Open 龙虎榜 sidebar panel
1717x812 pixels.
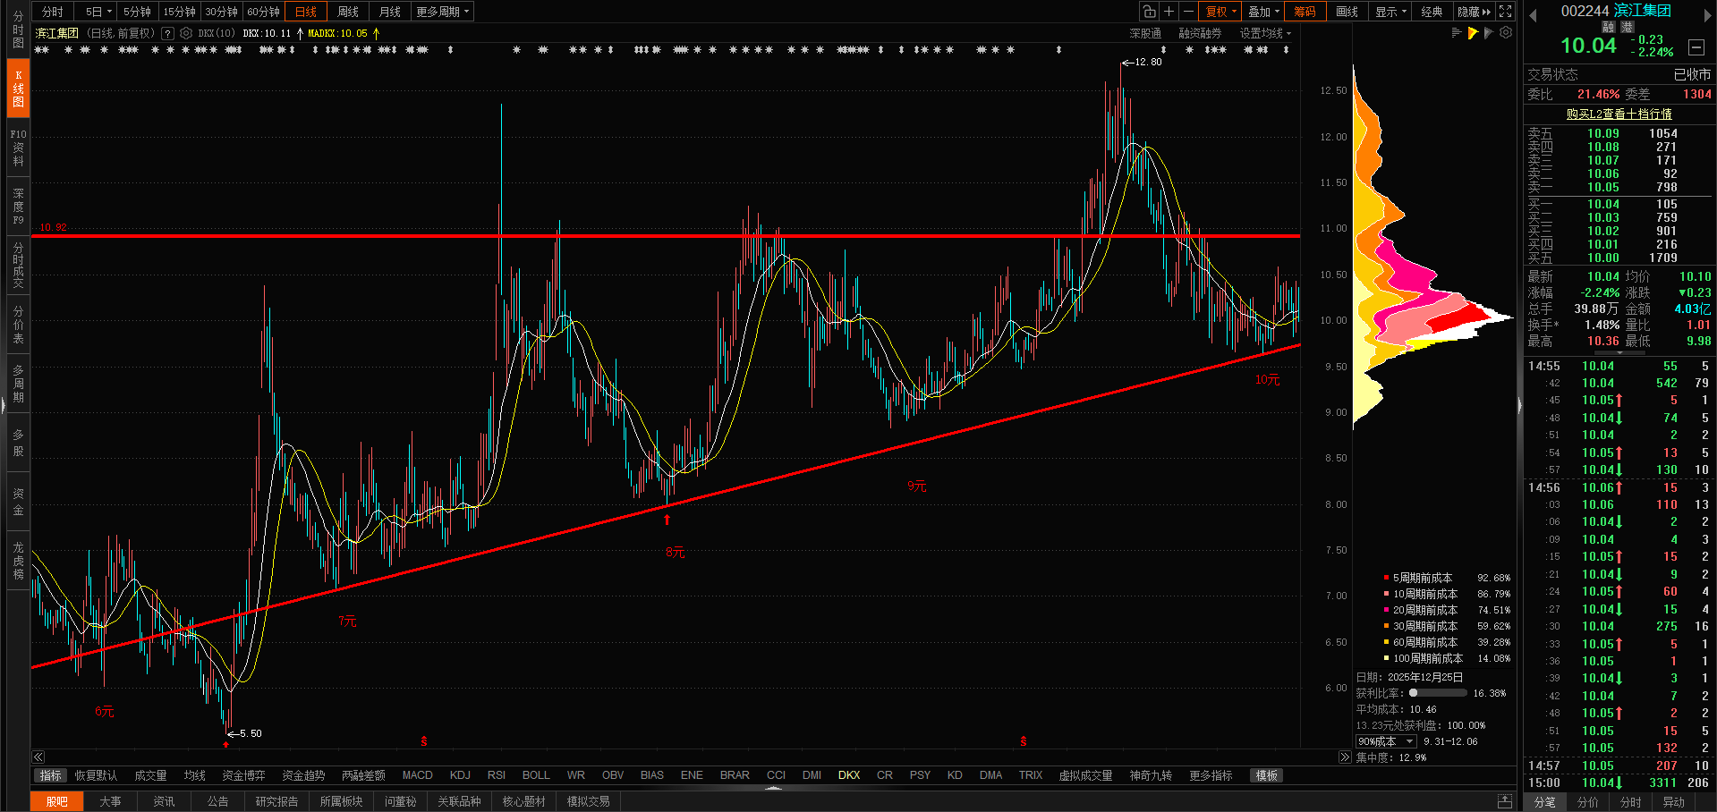pyautogui.click(x=19, y=561)
